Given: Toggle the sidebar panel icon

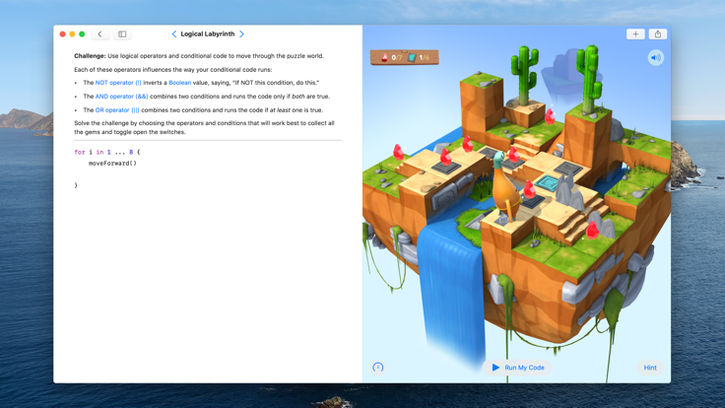Looking at the screenshot, I should pyautogui.click(x=122, y=34).
